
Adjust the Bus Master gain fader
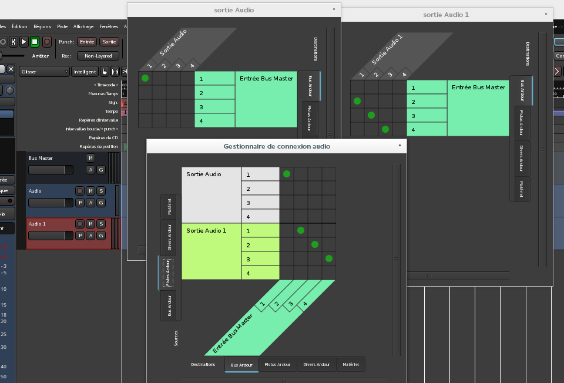[x=51, y=170]
